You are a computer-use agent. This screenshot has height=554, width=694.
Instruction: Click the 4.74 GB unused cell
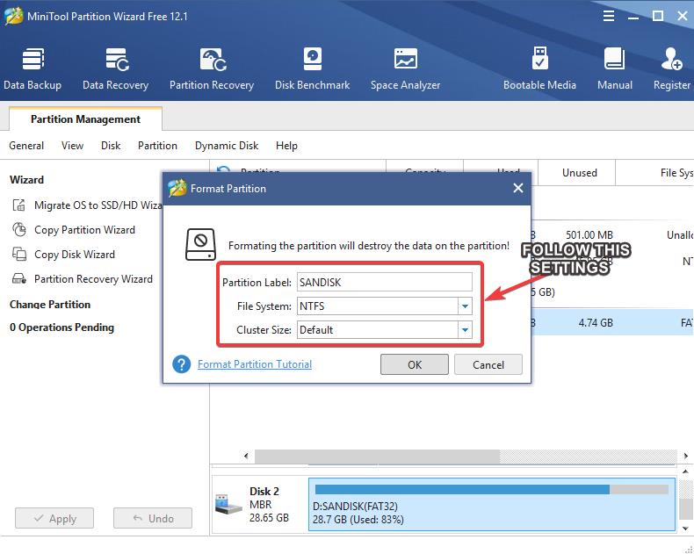596,323
